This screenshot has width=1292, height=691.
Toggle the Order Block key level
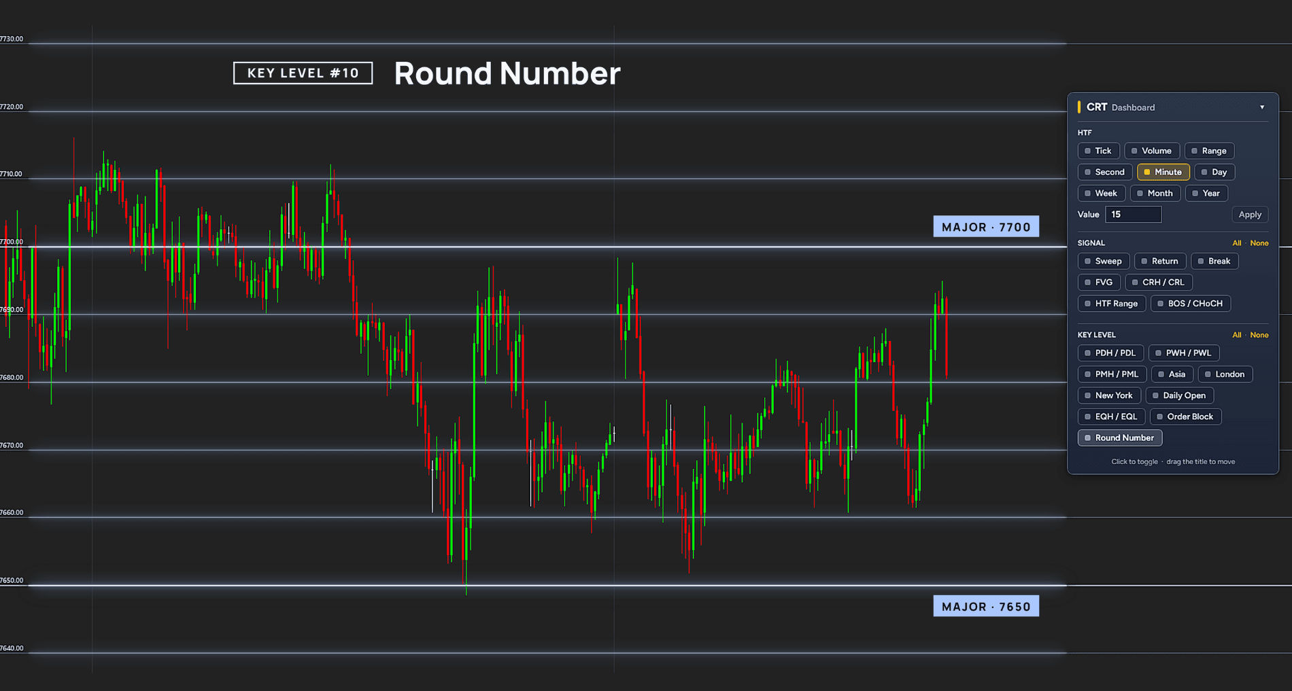[x=1186, y=416]
